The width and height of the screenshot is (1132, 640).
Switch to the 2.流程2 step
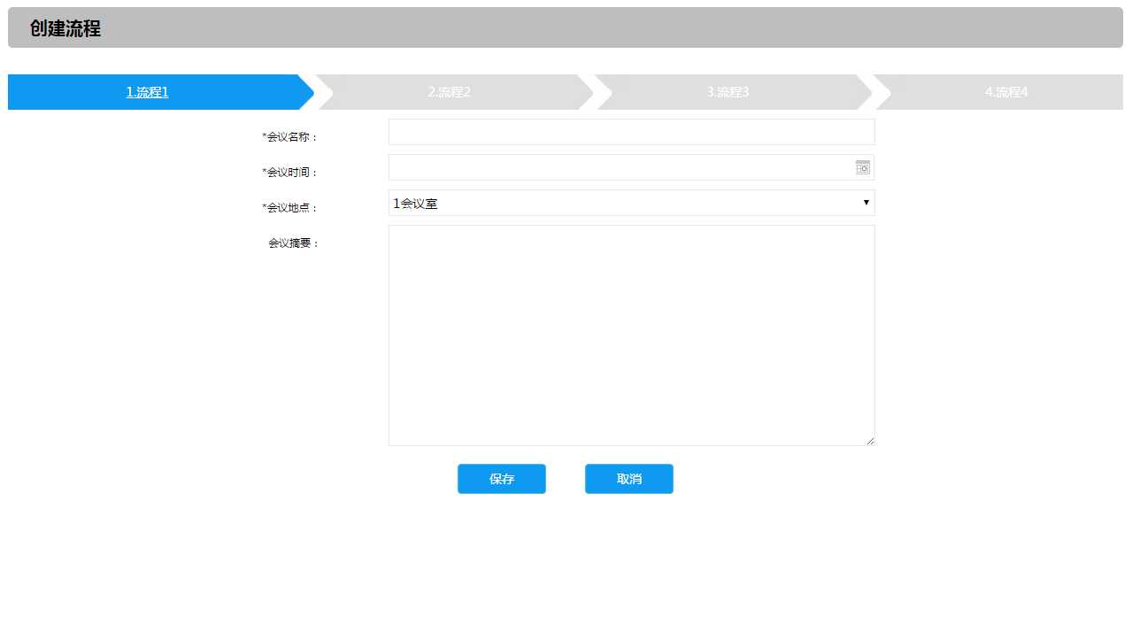point(449,92)
